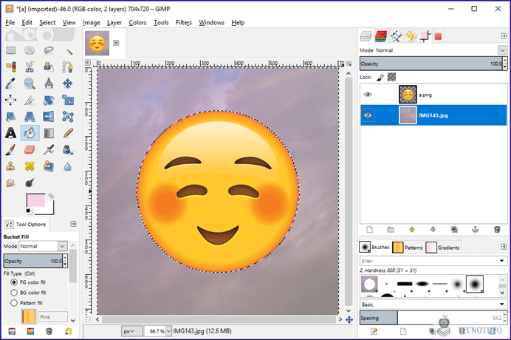The image size is (511, 340).
Task: Select the Crop tool
Action: point(30,101)
